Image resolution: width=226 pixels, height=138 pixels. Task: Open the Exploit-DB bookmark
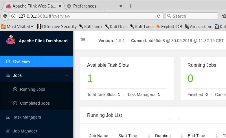pos(169,27)
